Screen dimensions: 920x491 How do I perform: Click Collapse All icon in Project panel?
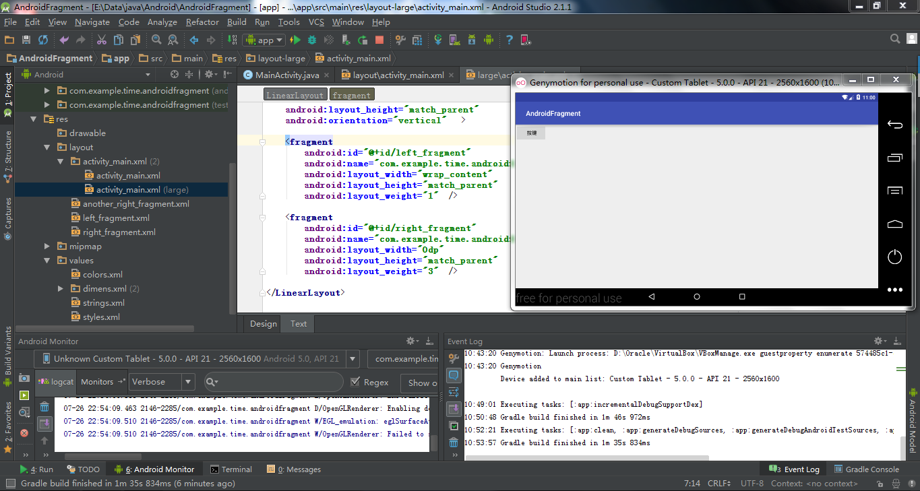[191, 74]
